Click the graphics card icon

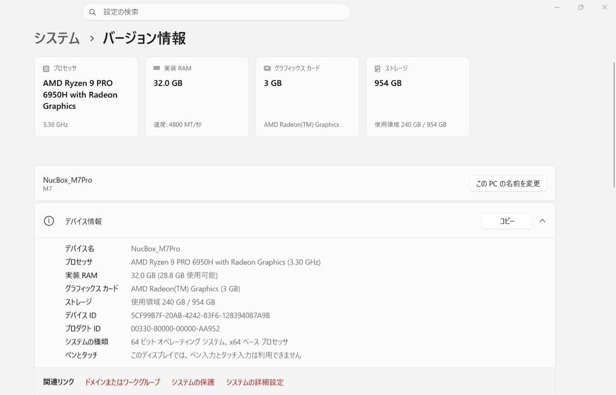pyautogui.click(x=267, y=68)
